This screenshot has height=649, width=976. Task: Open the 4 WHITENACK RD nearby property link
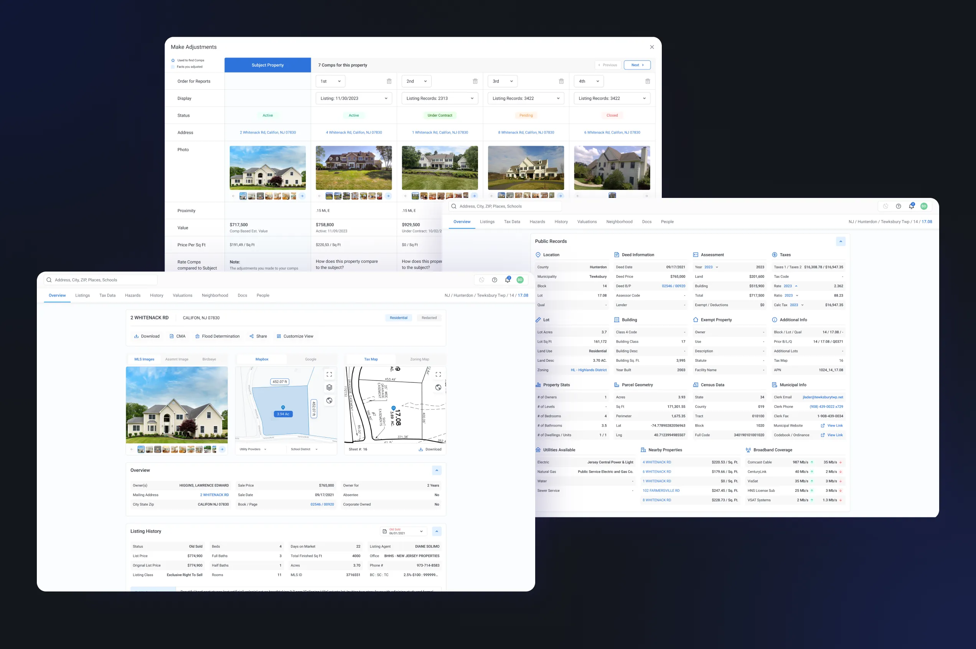coord(656,462)
